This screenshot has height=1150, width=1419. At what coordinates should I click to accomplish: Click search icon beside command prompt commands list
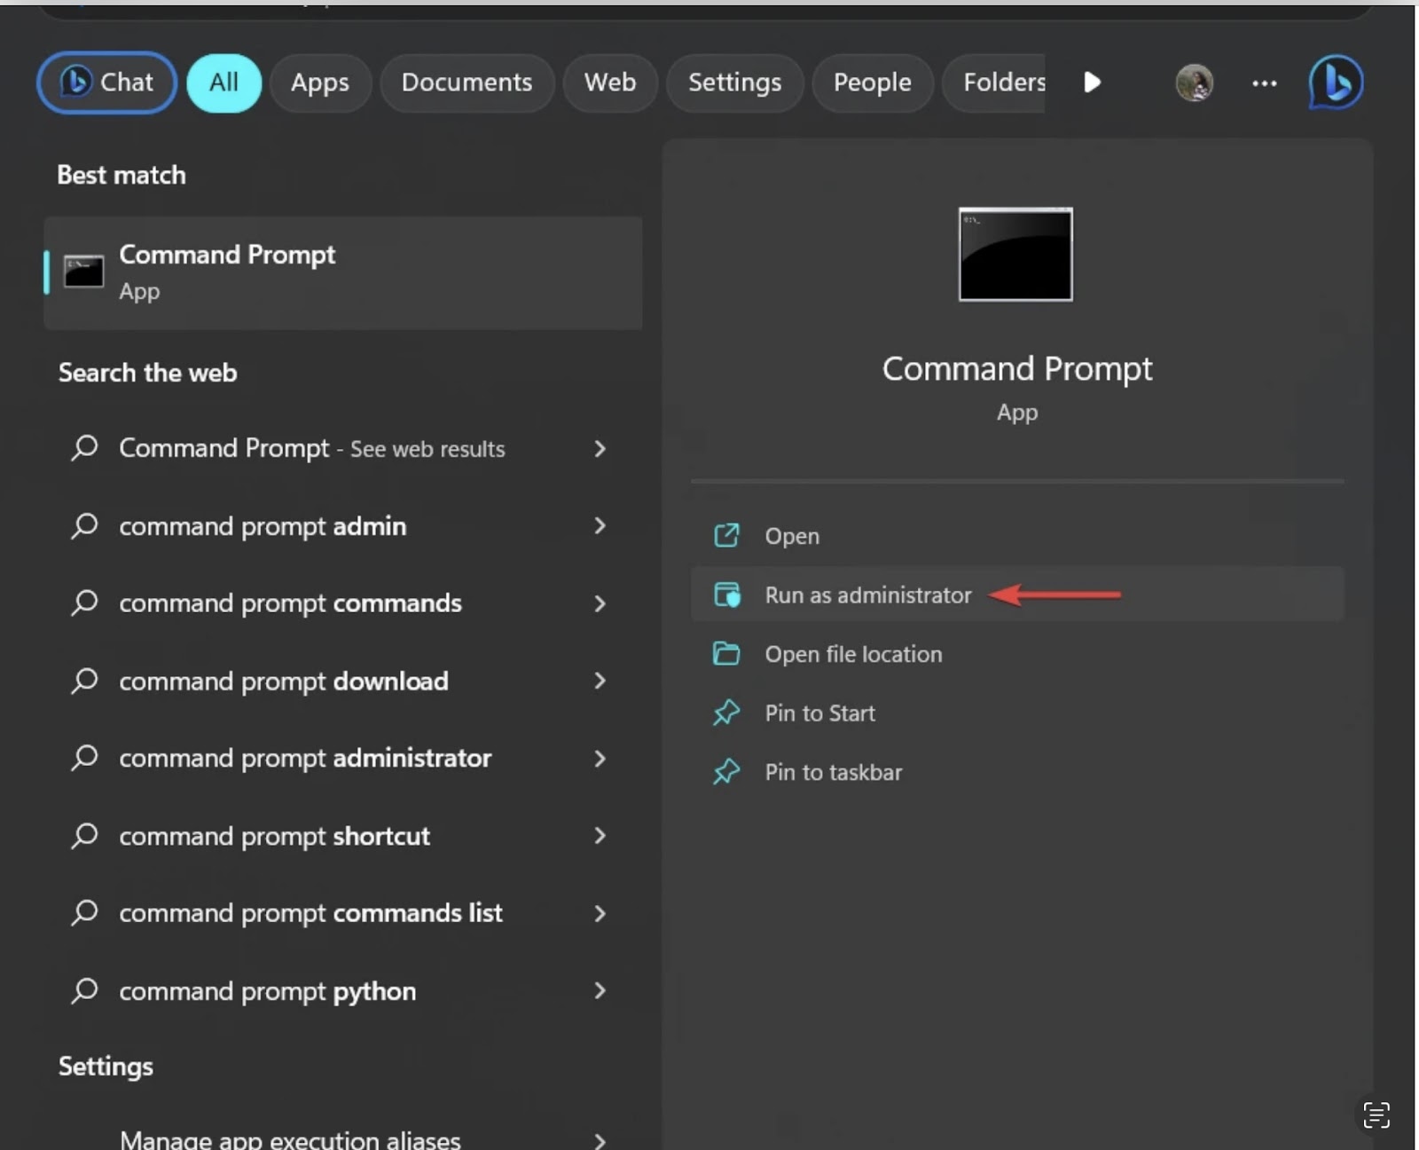coord(84,913)
